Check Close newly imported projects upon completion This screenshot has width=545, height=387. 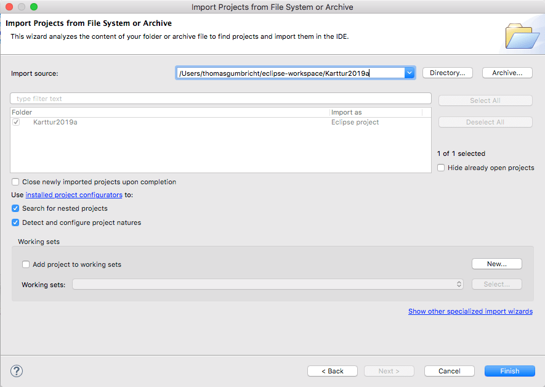(x=15, y=181)
